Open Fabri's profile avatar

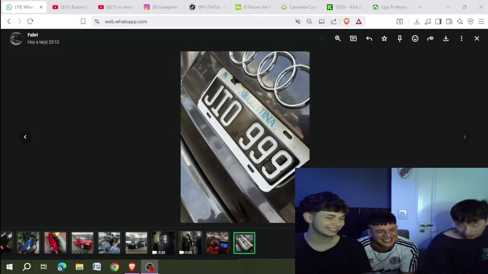(x=16, y=38)
